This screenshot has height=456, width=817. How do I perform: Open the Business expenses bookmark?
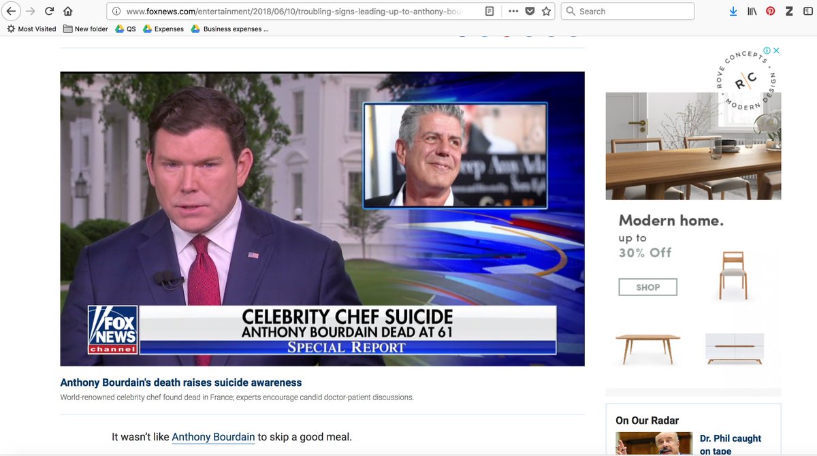(x=229, y=29)
